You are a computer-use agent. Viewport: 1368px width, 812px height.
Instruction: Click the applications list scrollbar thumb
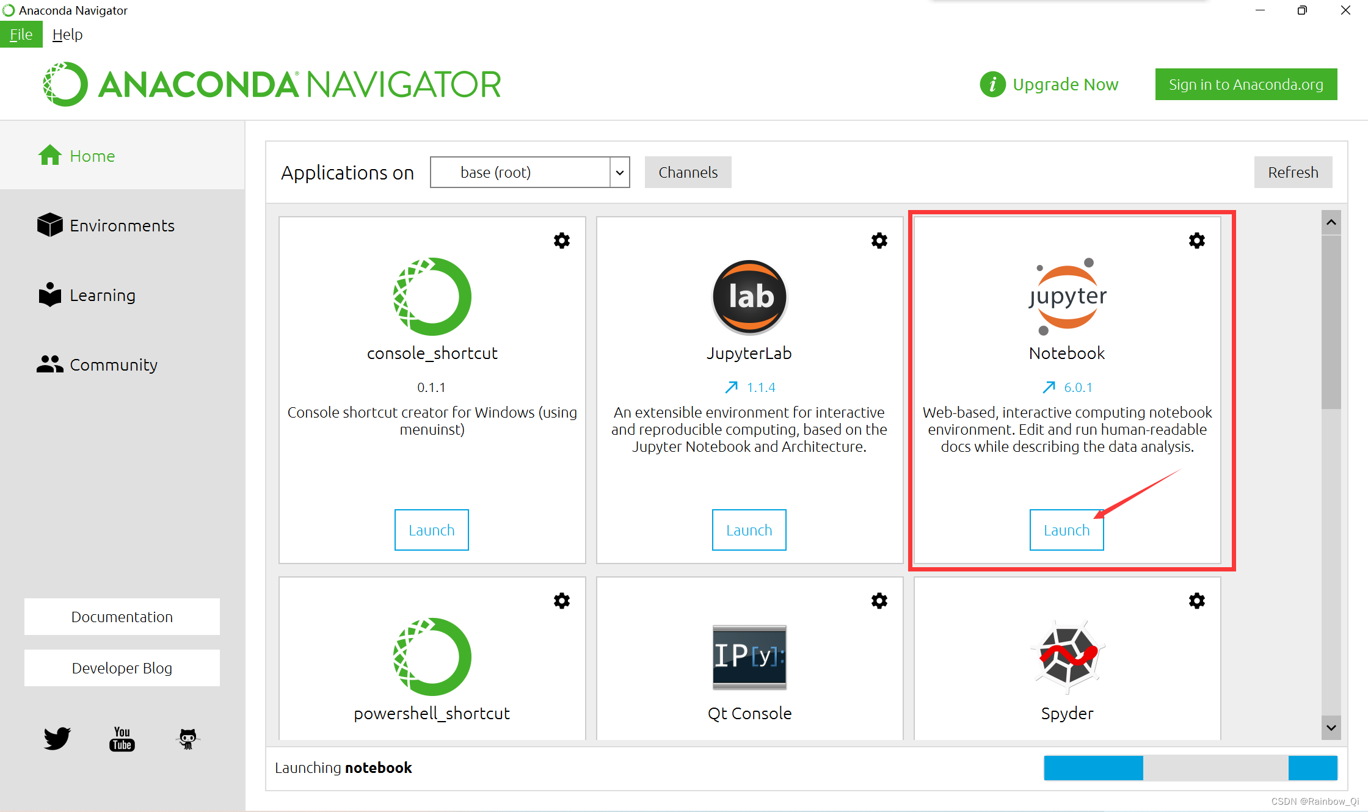point(1331,322)
